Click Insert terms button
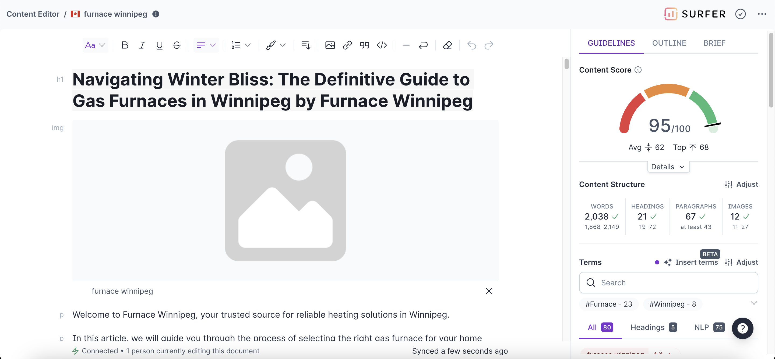 [691, 263]
